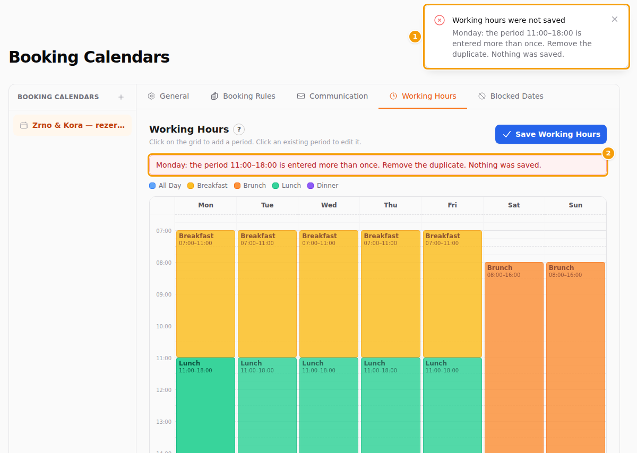
Task: Edit Thursday's Breakfast period
Action: 390,294
